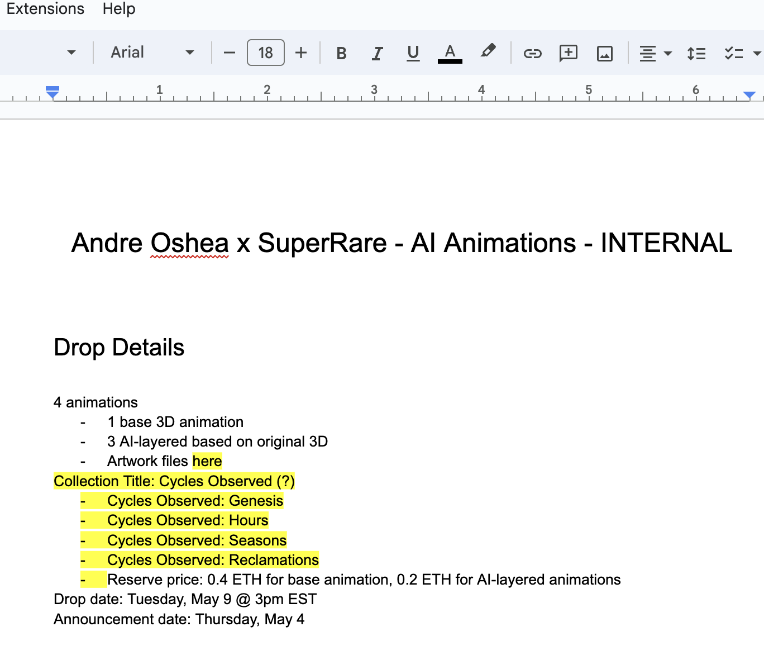
Task: Click the document title containing "INTERNAL"
Action: (402, 243)
